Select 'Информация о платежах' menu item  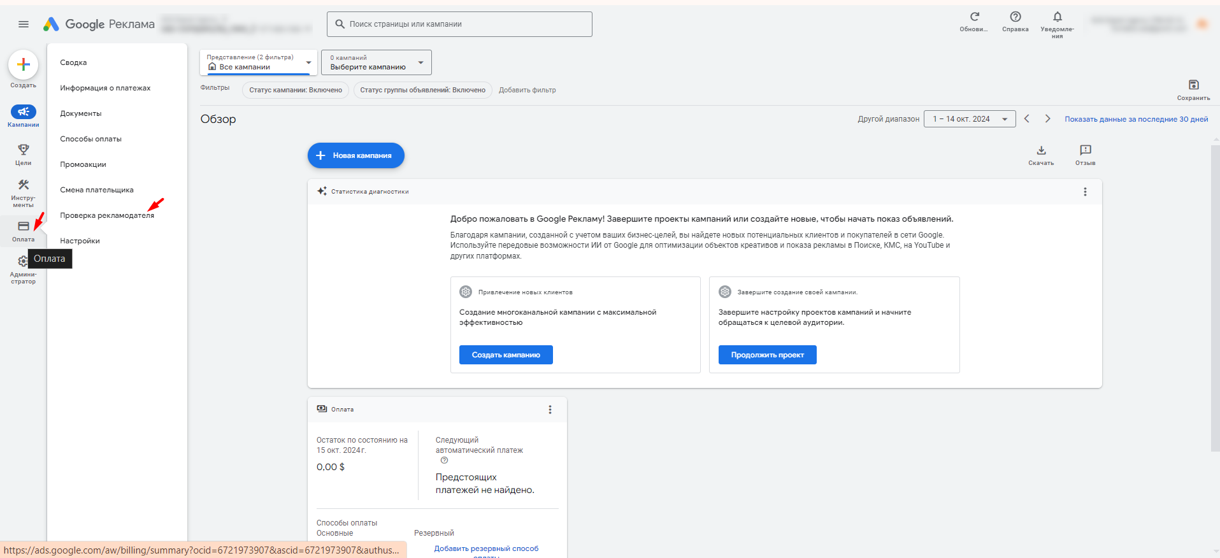[105, 88]
